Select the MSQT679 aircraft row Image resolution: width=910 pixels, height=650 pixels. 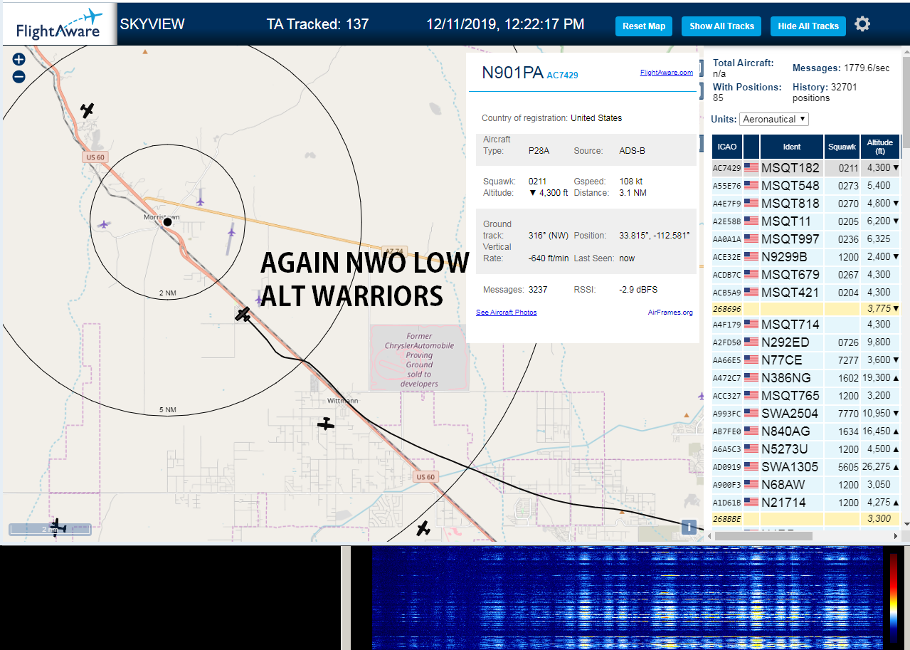[x=806, y=275]
